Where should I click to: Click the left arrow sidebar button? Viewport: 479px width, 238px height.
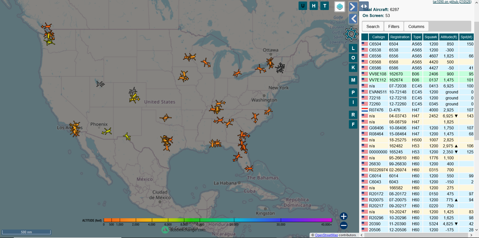(x=353, y=18)
